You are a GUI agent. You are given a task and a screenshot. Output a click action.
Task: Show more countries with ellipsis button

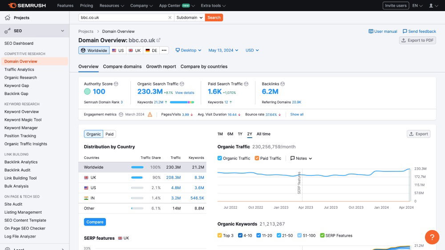(164, 50)
